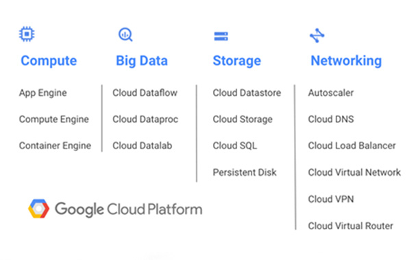Open Compute Engine entry

pyautogui.click(x=54, y=120)
